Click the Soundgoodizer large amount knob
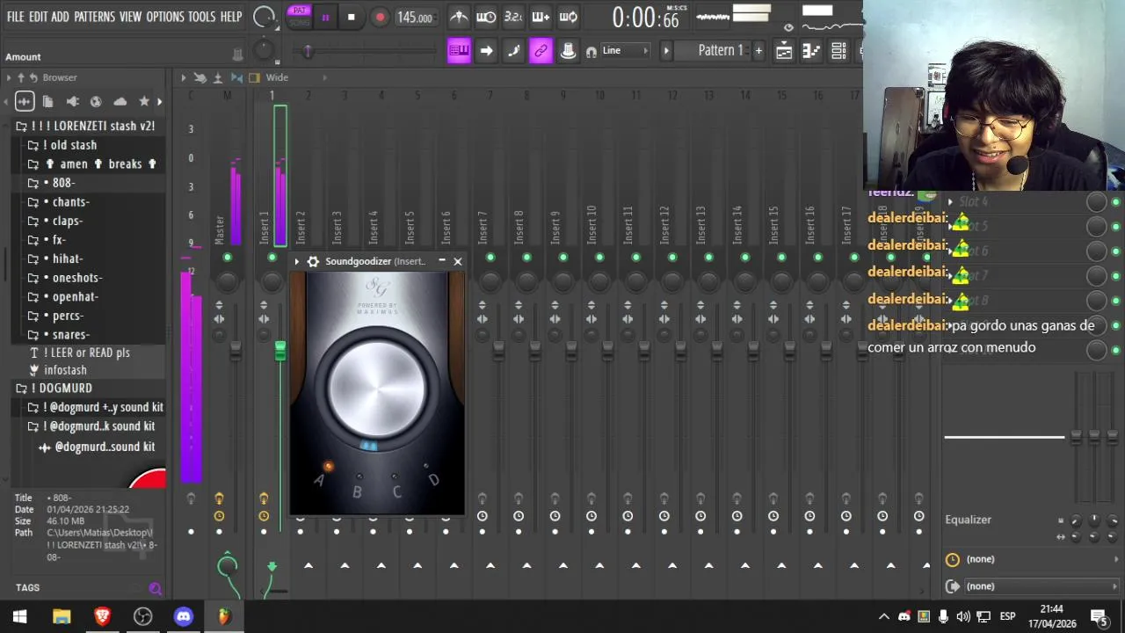Screen dimensions: 1125x633 point(376,387)
